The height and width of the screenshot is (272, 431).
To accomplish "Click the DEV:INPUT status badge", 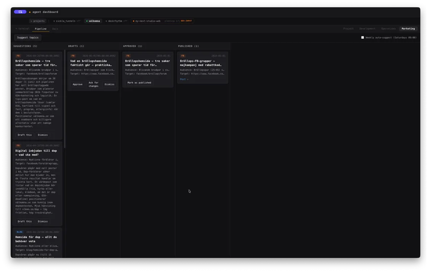I will [x=186, y=21].
